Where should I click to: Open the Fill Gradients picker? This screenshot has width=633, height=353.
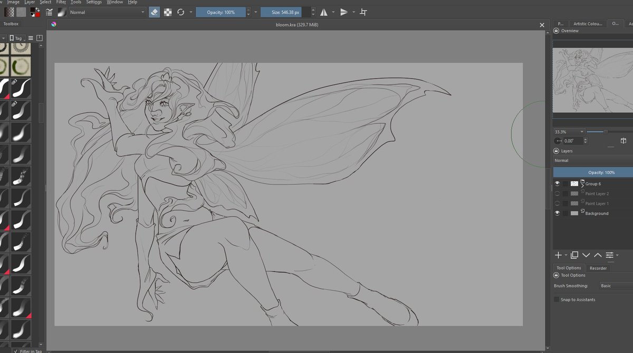click(9, 12)
